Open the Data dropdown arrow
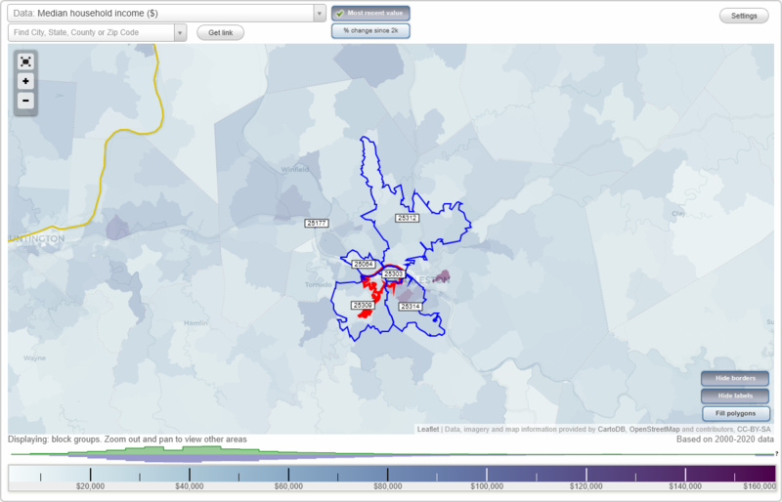The height and width of the screenshot is (502, 782). (x=320, y=14)
